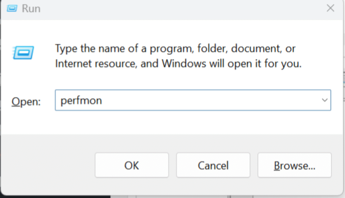
Task: Click the word perfmon in the Open field
Action: point(81,101)
